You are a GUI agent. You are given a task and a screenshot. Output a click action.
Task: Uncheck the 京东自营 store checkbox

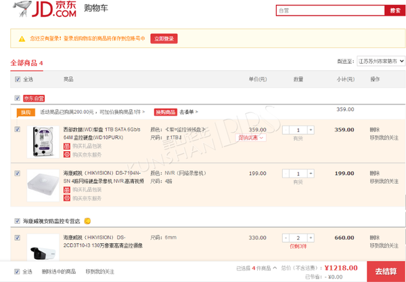18,98
